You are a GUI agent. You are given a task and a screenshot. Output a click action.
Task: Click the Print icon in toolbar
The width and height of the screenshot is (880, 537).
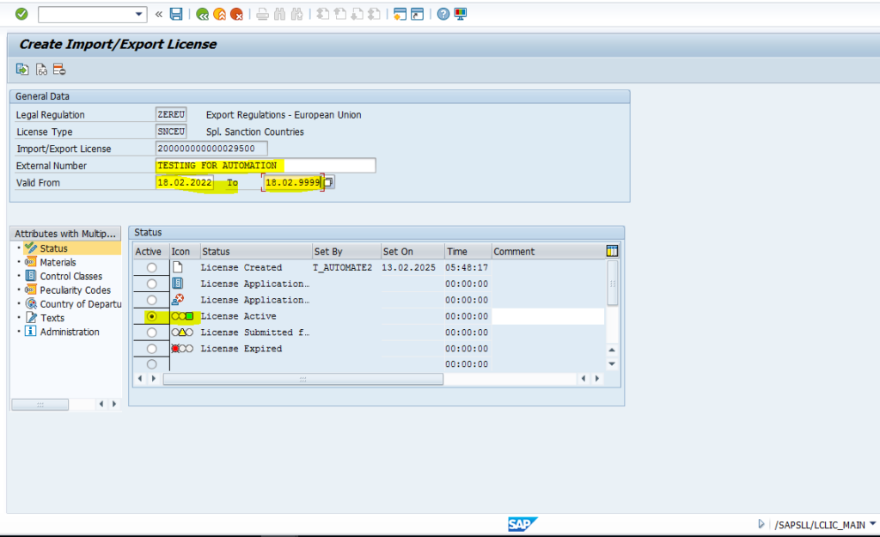(x=262, y=15)
